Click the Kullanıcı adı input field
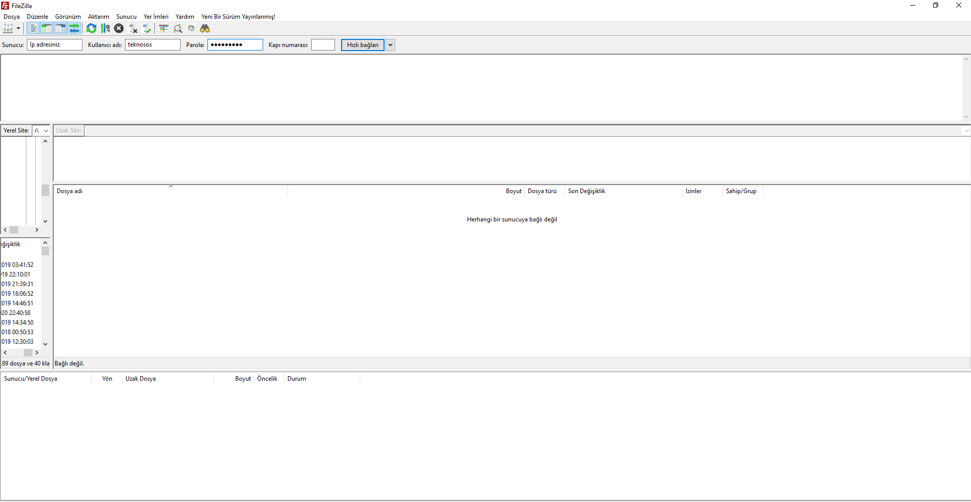971x502 pixels. pos(153,44)
